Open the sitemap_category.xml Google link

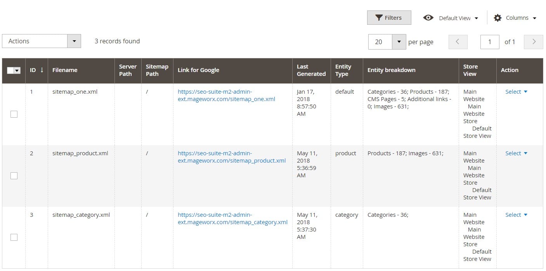(232, 218)
